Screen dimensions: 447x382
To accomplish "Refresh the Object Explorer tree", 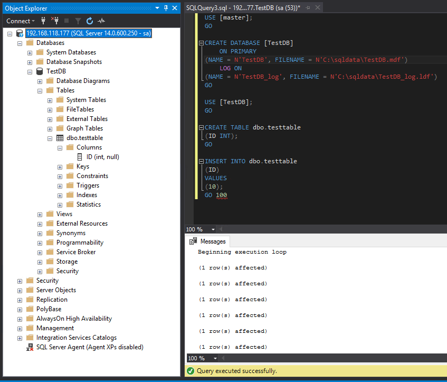I will pos(90,21).
